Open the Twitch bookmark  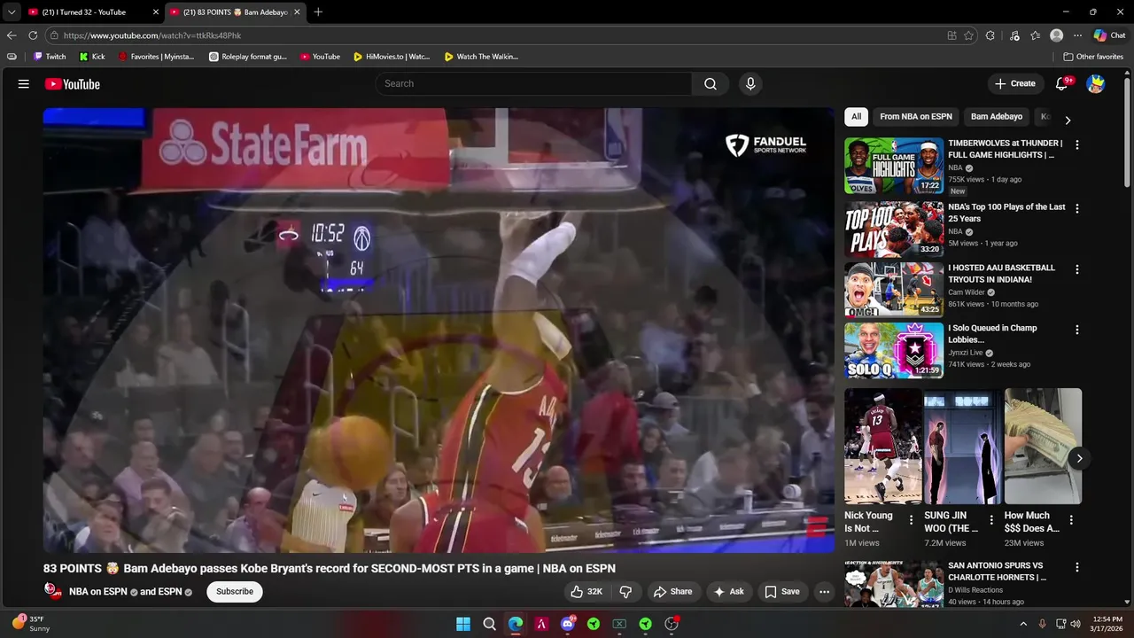pos(50,57)
